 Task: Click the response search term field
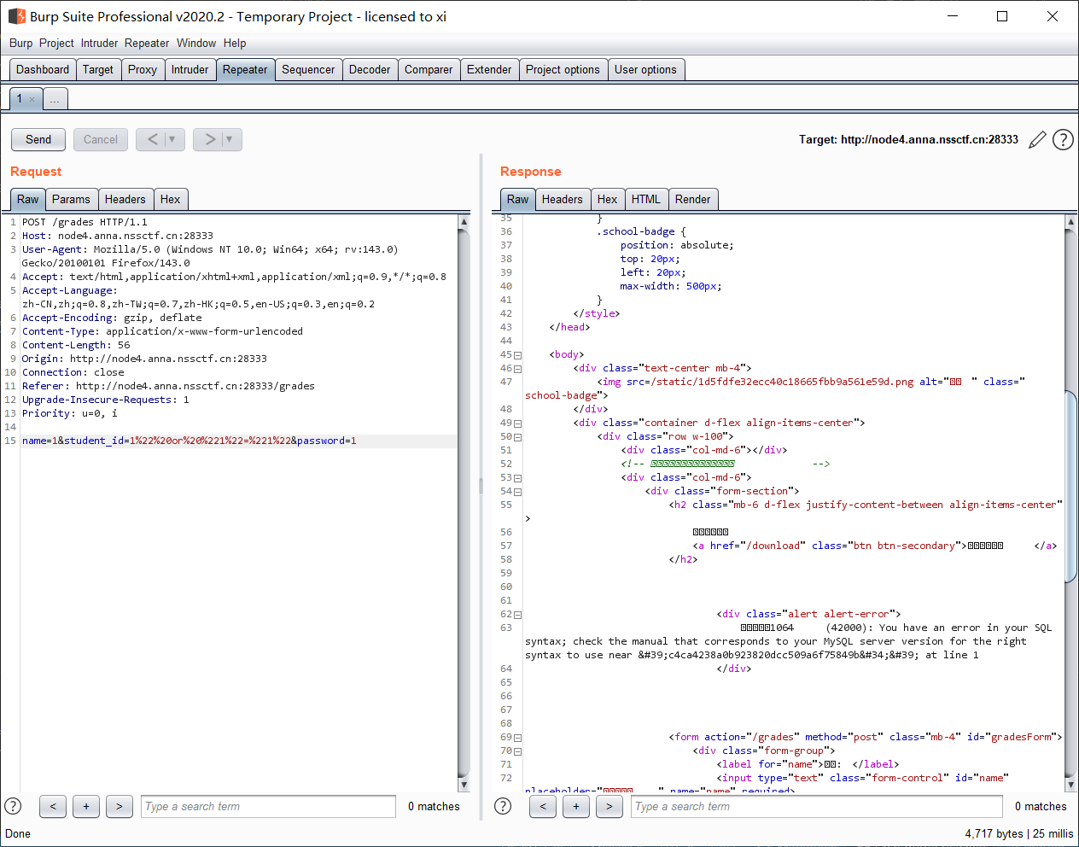point(816,806)
